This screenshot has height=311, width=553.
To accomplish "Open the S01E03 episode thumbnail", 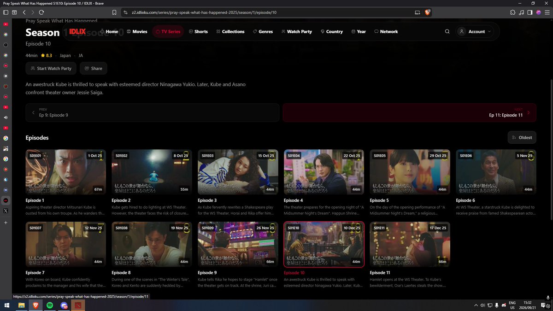I will [x=238, y=172].
